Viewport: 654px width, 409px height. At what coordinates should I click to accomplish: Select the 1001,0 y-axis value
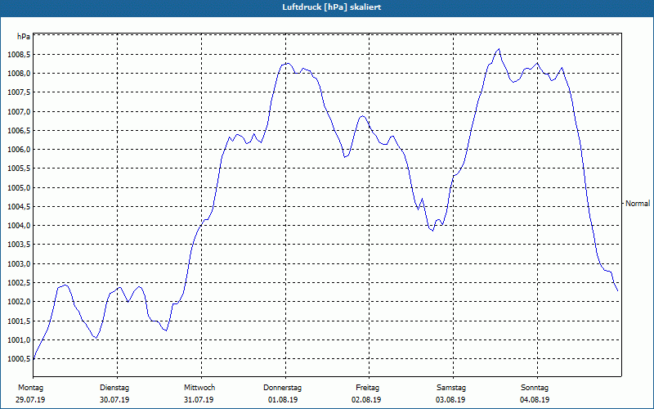tap(19, 340)
